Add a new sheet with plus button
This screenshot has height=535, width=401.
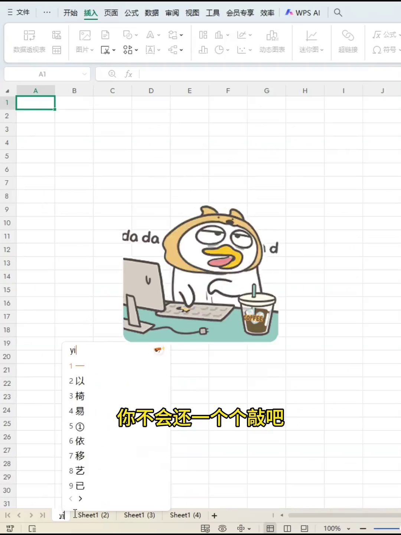point(214,515)
